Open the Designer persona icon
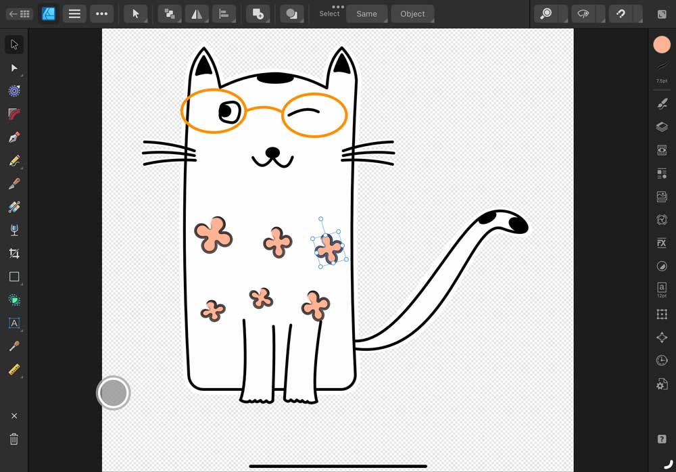Image resolution: width=676 pixels, height=472 pixels. 48,14
